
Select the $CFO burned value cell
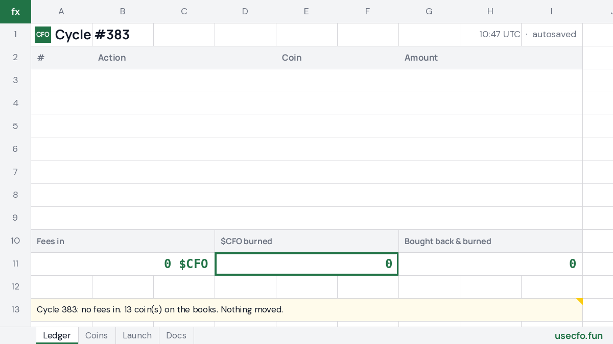(x=306, y=264)
